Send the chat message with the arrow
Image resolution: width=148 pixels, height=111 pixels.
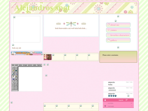pos(132,106)
